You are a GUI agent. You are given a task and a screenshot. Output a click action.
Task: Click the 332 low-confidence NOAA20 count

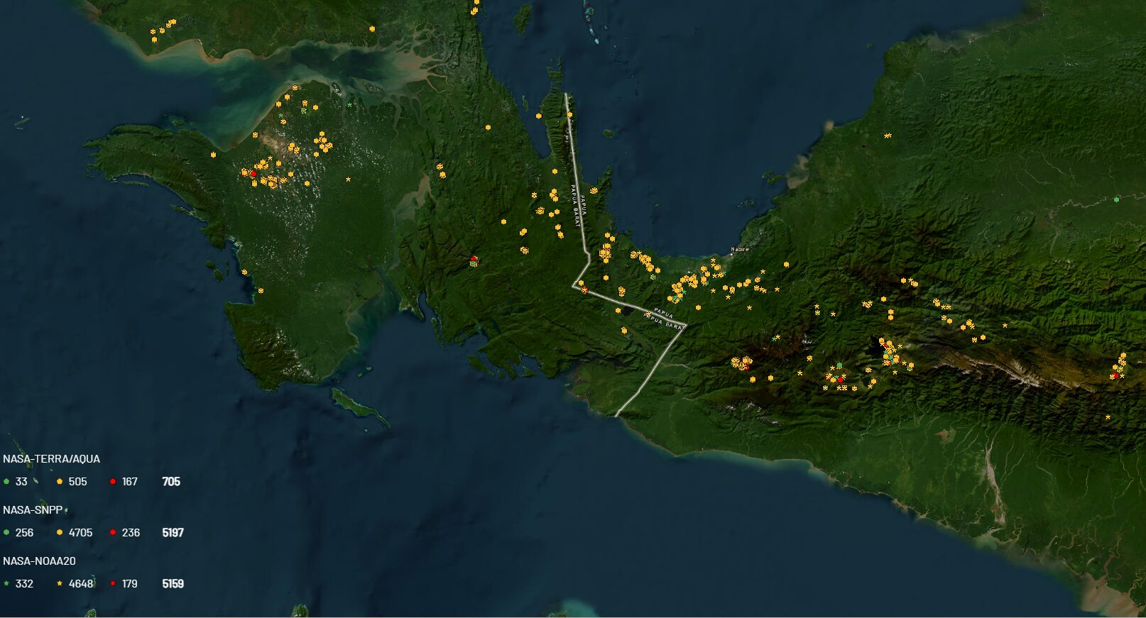24,584
